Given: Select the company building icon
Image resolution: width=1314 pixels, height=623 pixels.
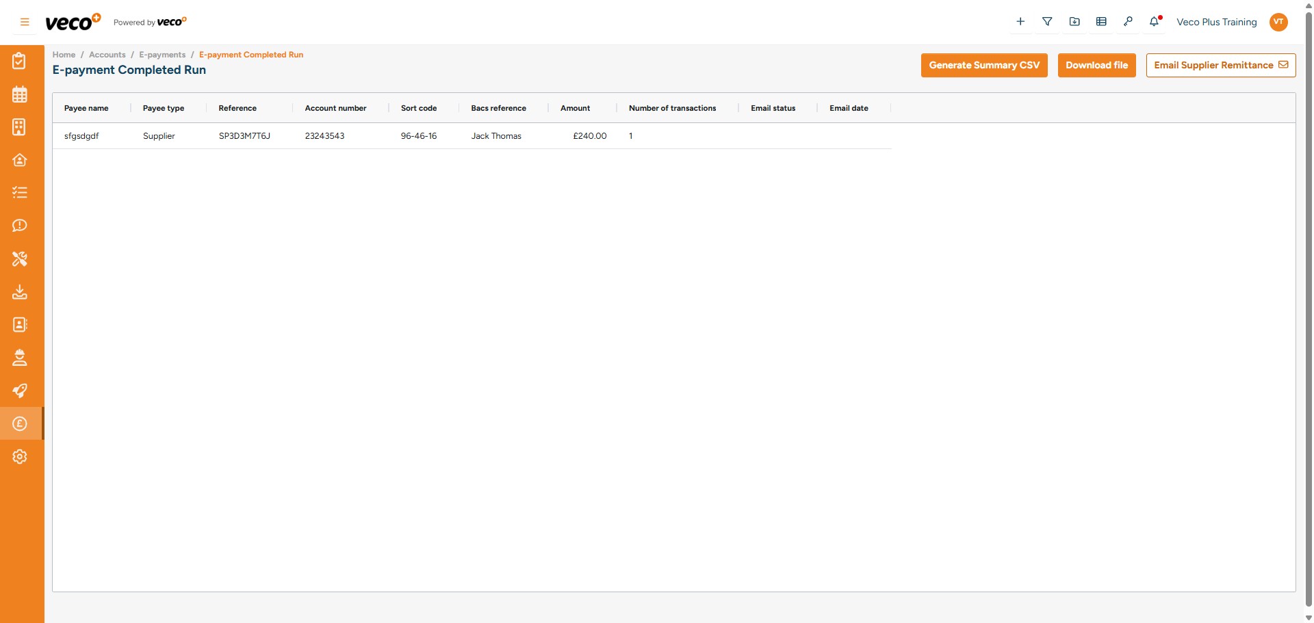Looking at the screenshot, I should click(x=18, y=127).
